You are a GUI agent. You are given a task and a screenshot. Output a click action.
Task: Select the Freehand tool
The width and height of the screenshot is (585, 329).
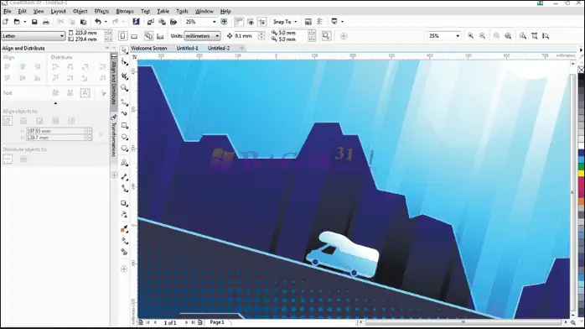[124, 102]
